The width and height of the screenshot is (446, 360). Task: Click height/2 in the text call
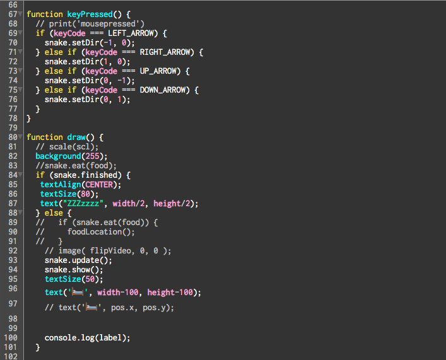coord(172,203)
